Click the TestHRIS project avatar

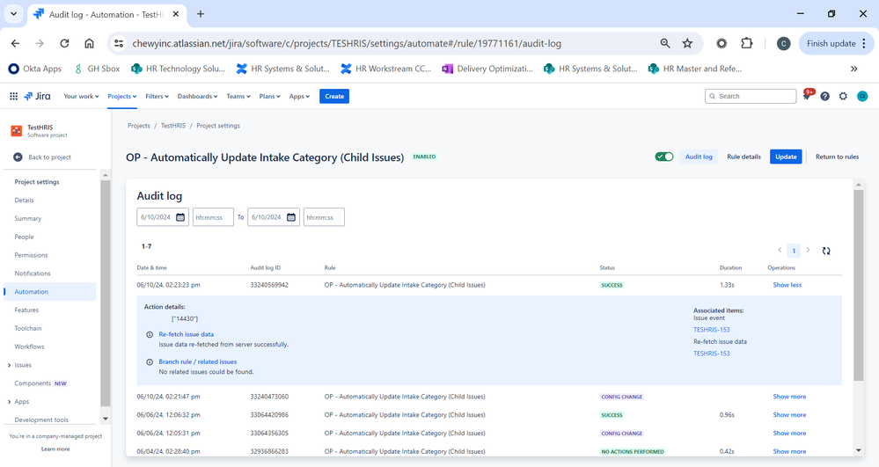click(16, 131)
